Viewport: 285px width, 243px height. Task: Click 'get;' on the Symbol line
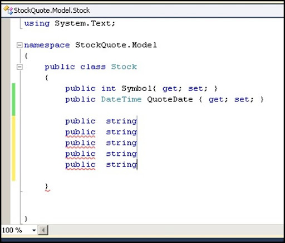(172, 89)
